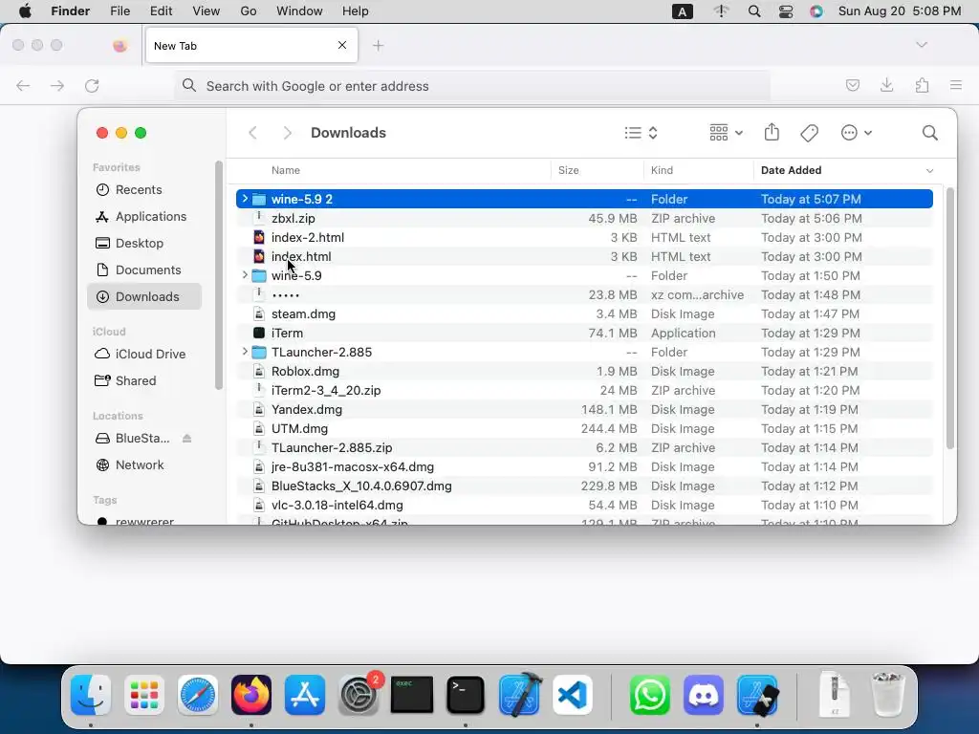Open Shared in the Finder sidebar
This screenshot has height=734, width=979.
[144, 380]
